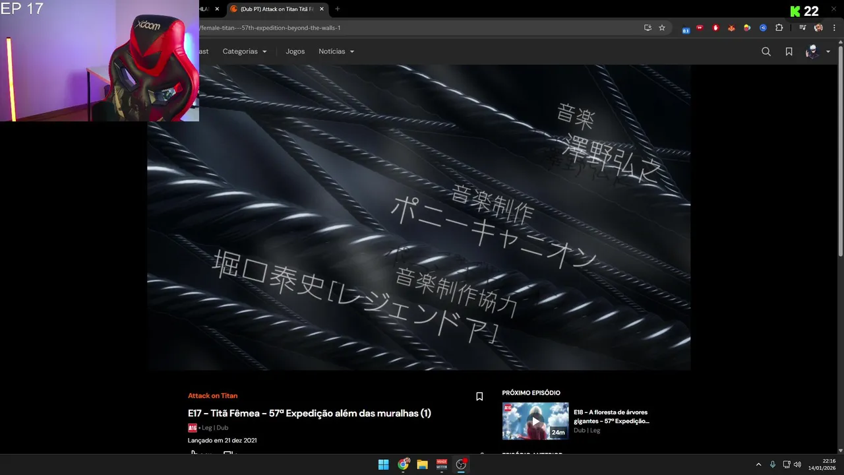Expand the account dropdown arrow beside the avatar
The width and height of the screenshot is (844, 475).
(x=828, y=51)
